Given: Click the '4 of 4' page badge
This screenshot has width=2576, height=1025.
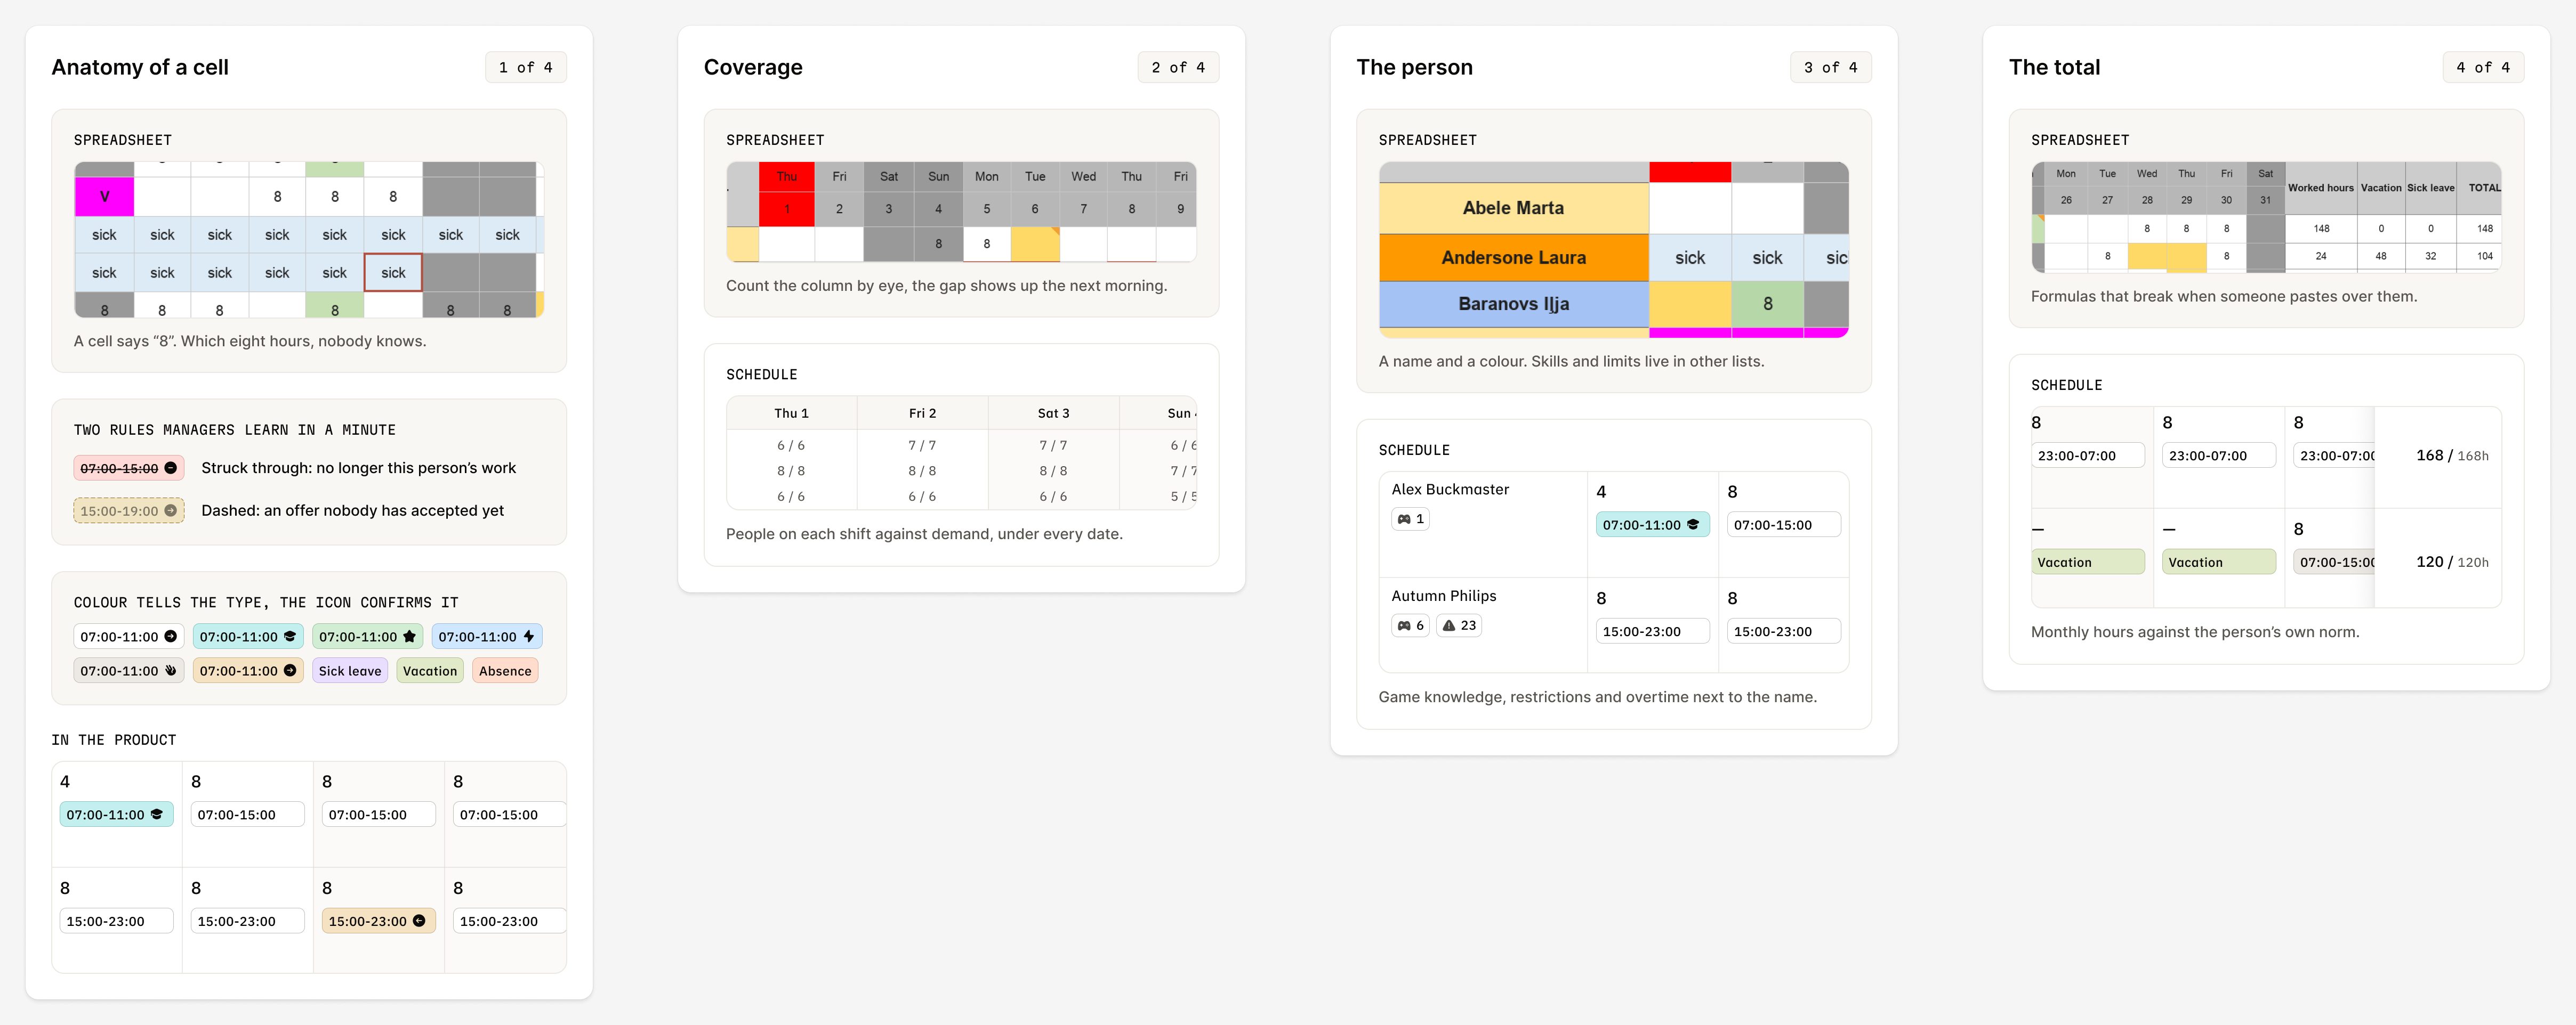Looking at the screenshot, I should pyautogui.click(x=2483, y=67).
